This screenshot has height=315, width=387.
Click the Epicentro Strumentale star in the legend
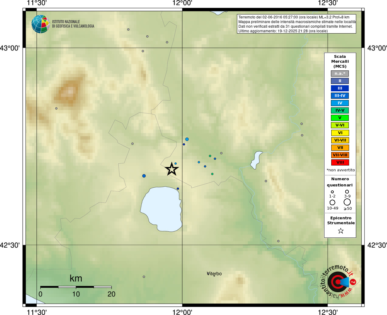click(340, 231)
